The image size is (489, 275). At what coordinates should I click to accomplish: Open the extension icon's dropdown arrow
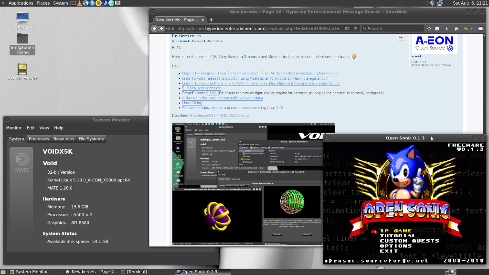[x=471, y=28]
